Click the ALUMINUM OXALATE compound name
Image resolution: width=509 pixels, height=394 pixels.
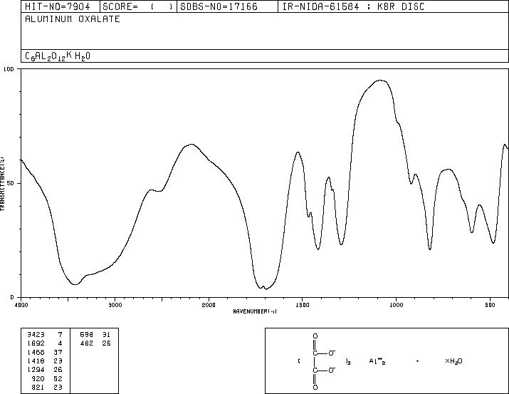pos(73,19)
